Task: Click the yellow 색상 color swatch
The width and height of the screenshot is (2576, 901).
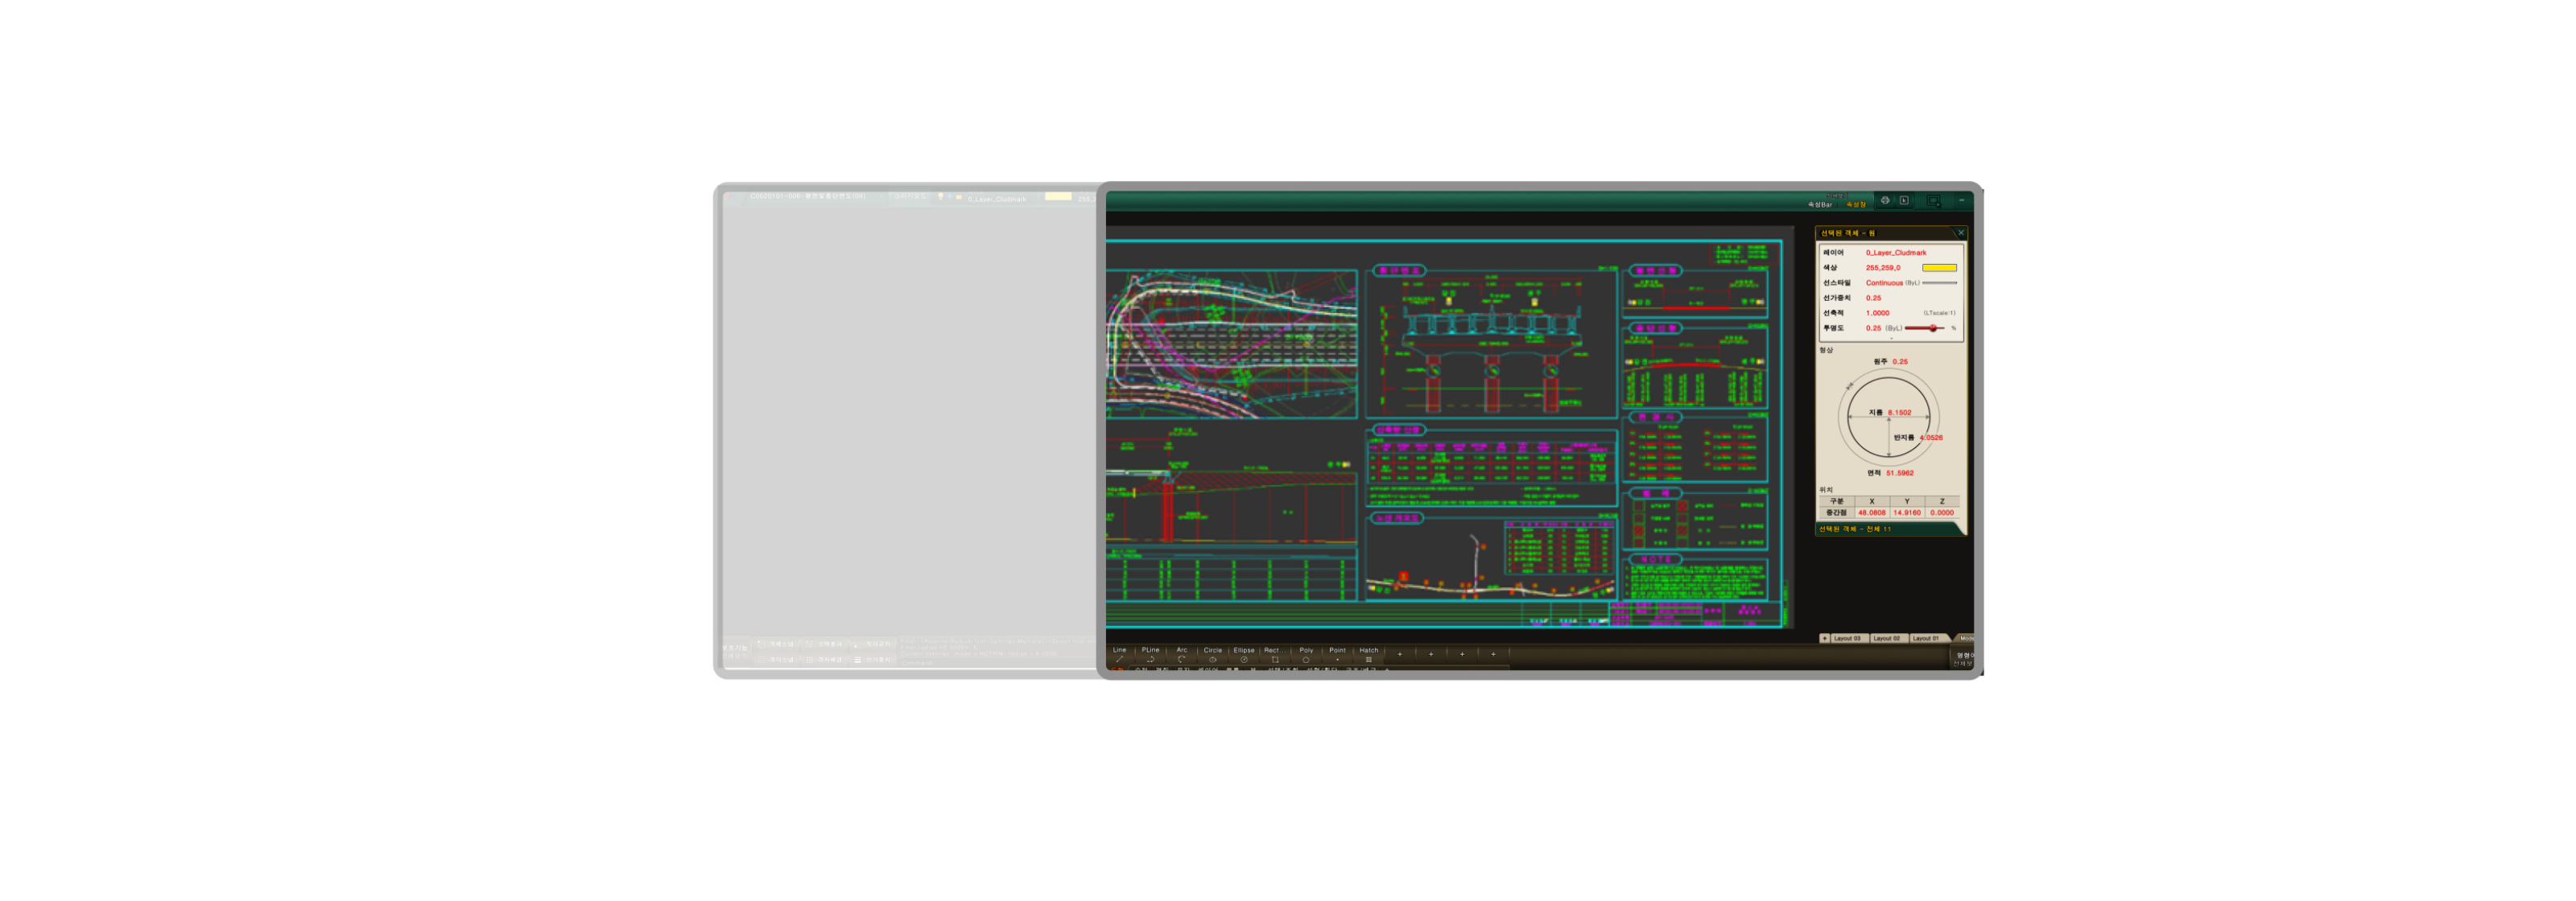Action: click(x=1939, y=268)
